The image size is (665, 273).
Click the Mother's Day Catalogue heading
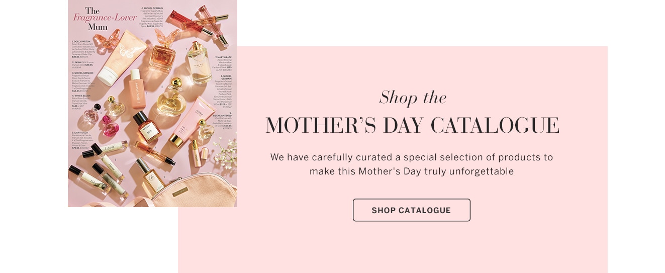tap(412, 126)
